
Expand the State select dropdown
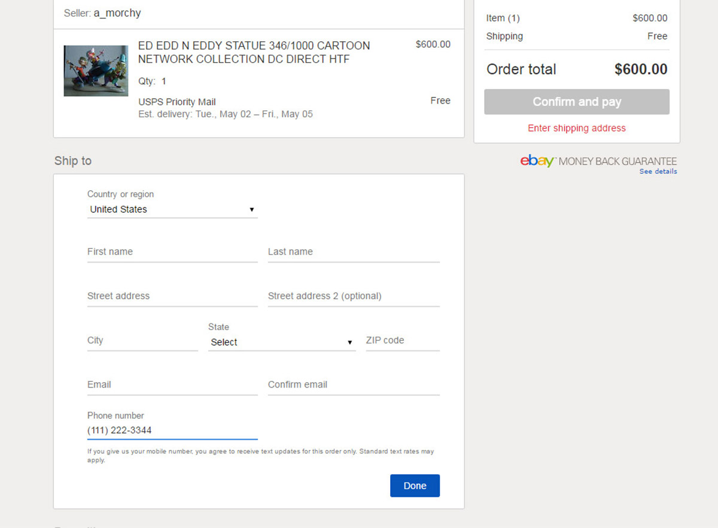[x=281, y=342]
